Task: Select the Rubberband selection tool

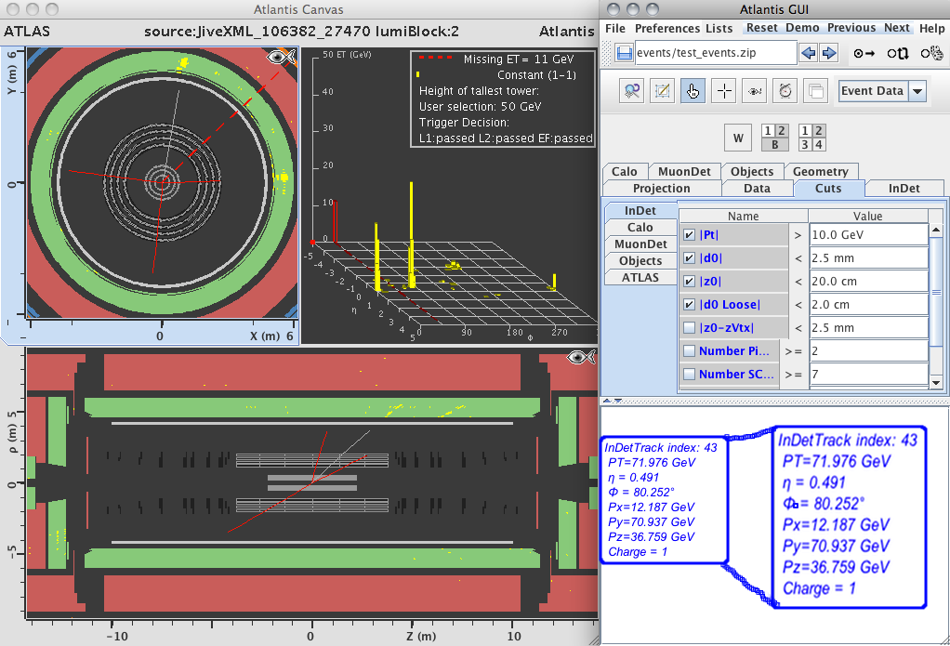Action: tap(663, 91)
